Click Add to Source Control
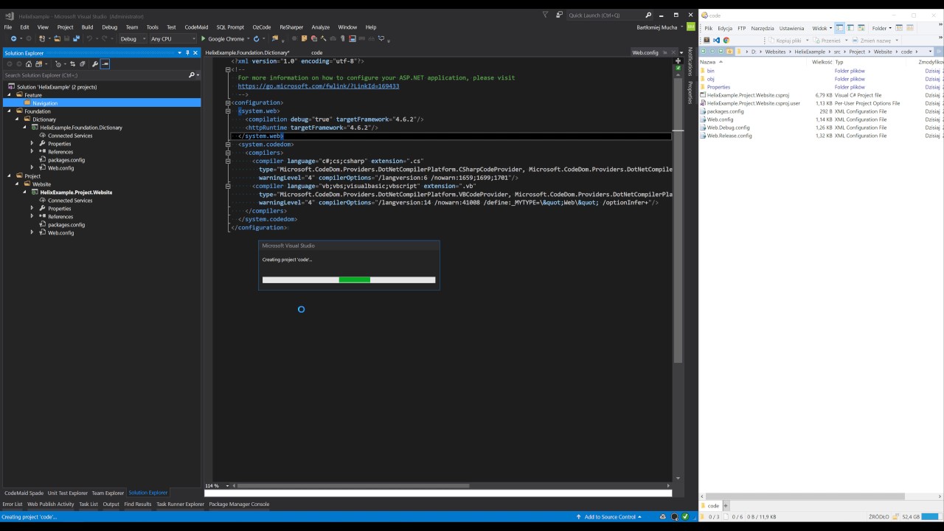The image size is (944, 531). coord(609,517)
